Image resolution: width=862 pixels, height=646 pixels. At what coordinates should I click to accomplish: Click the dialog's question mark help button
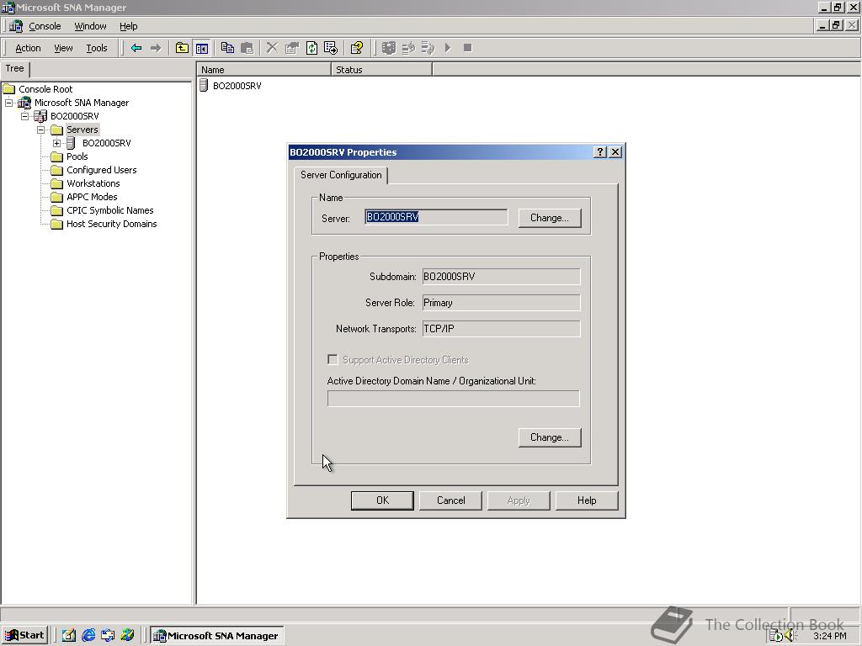pyautogui.click(x=600, y=152)
